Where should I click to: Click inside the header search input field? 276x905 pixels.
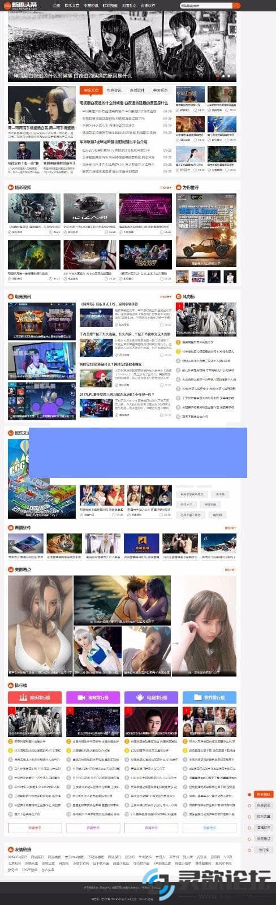[x=205, y=5]
